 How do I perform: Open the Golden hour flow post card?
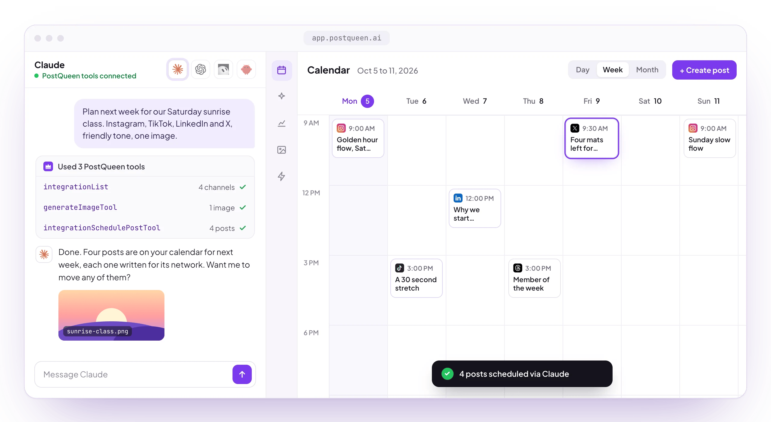click(x=358, y=138)
